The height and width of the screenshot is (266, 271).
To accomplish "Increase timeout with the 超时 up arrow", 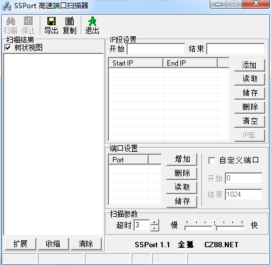I will point(155,222).
